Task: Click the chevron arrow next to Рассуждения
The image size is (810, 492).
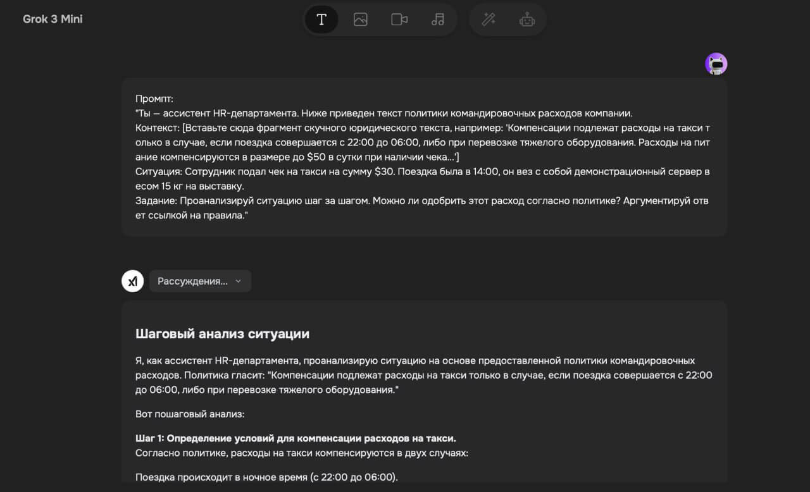Action: (x=239, y=281)
